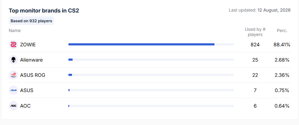Click the AOC brand logo icon
This screenshot has width=299, height=125.
[x=13, y=106]
